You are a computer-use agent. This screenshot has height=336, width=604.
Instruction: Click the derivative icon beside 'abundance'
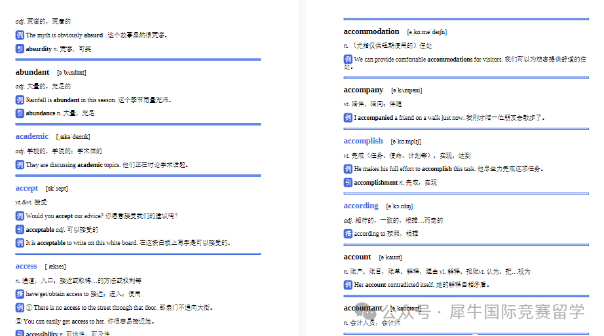pyautogui.click(x=20, y=113)
